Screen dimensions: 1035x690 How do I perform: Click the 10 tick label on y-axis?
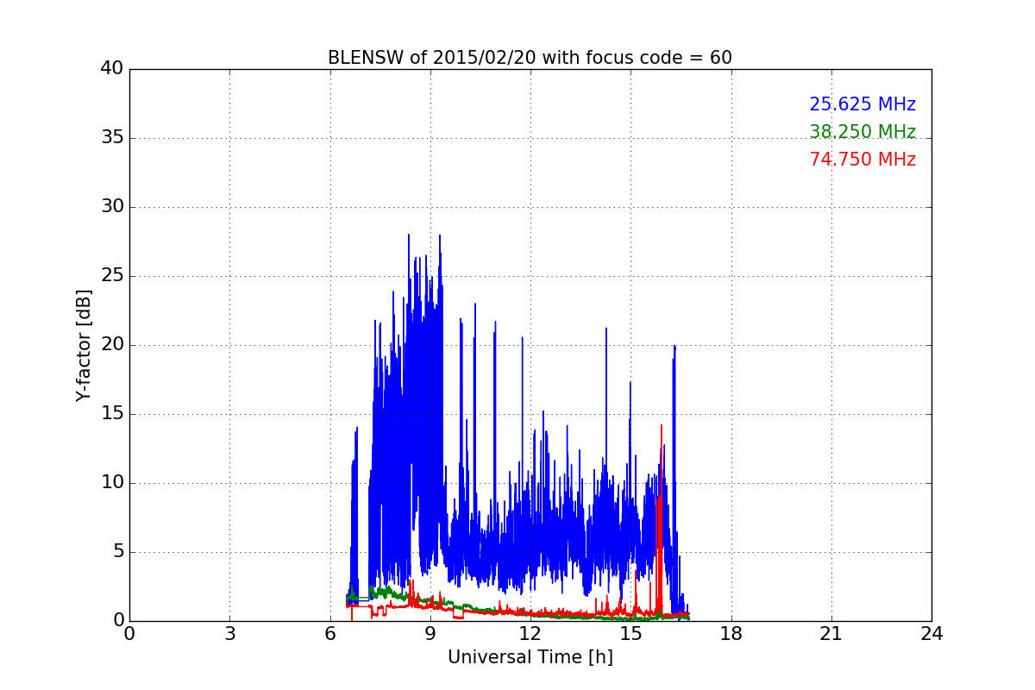[112, 483]
